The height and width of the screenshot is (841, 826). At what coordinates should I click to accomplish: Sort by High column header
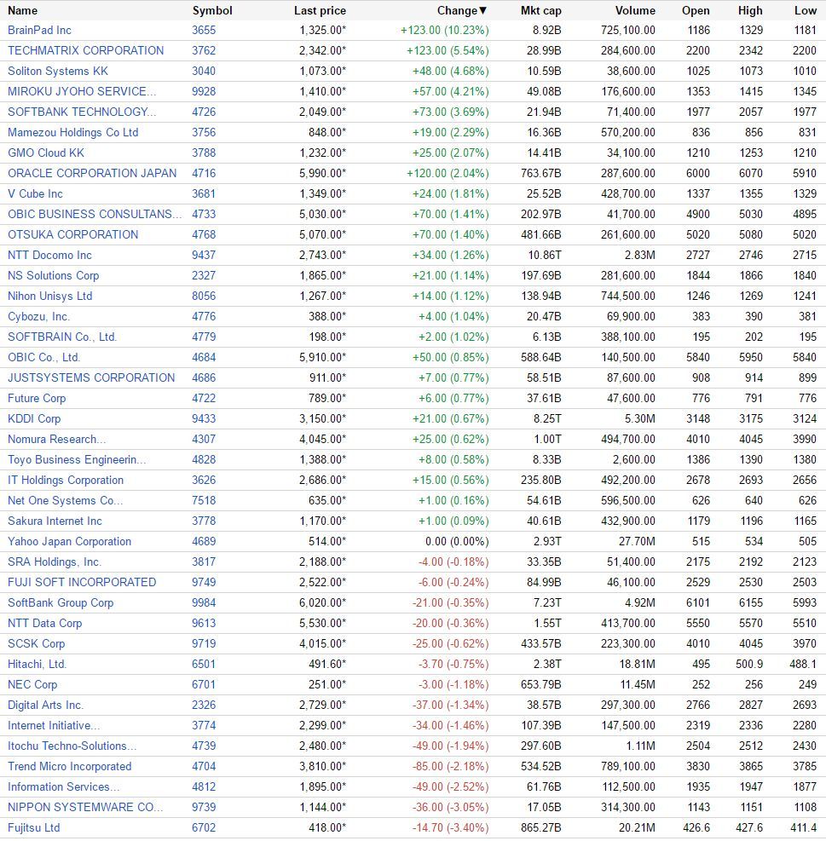750,11
